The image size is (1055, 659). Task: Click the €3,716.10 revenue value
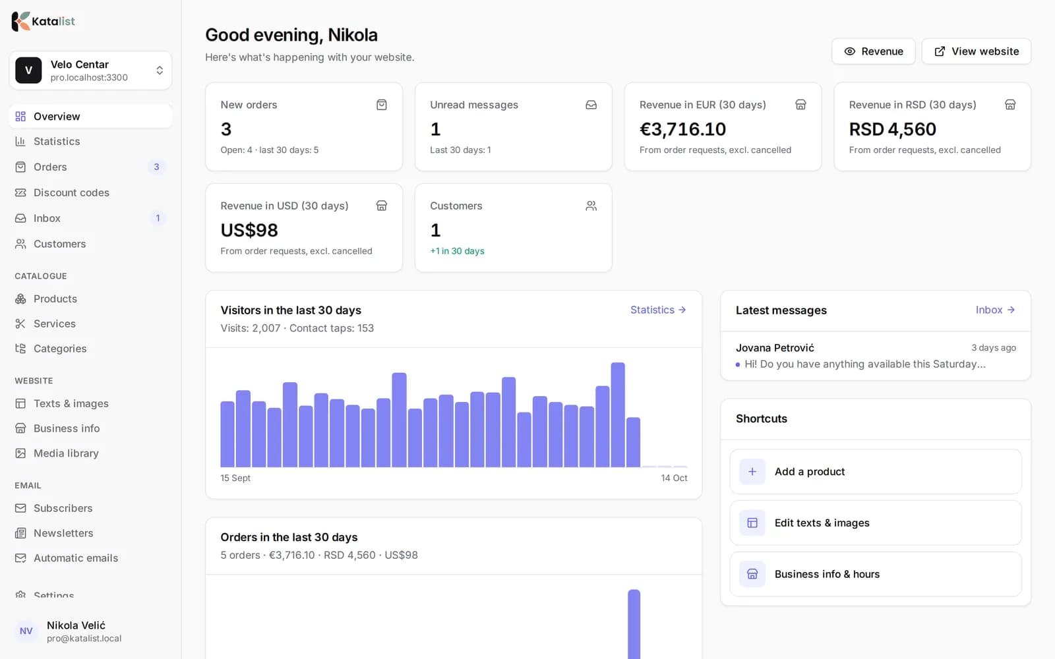click(683, 130)
